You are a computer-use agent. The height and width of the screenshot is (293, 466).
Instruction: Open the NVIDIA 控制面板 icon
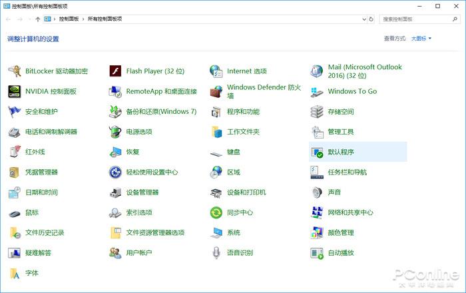(x=14, y=91)
